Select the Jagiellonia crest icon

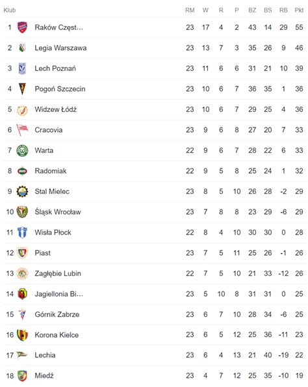[22, 294]
